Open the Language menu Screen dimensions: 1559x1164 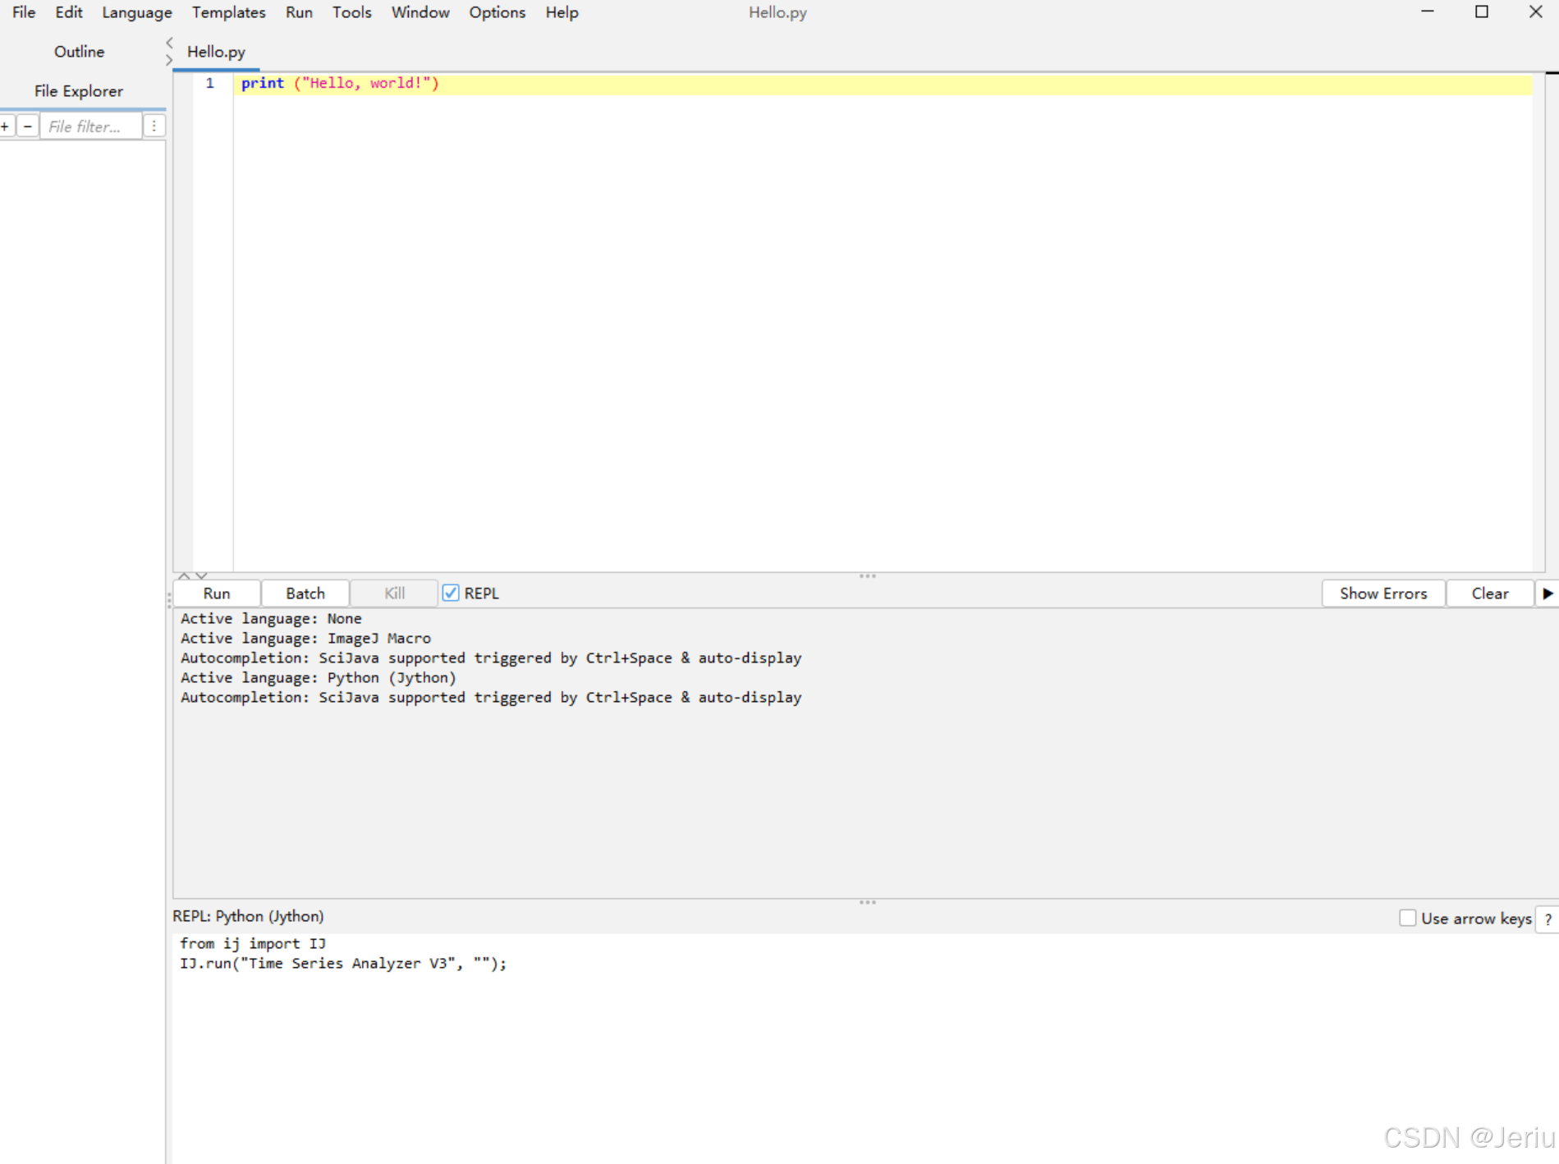(137, 12)
